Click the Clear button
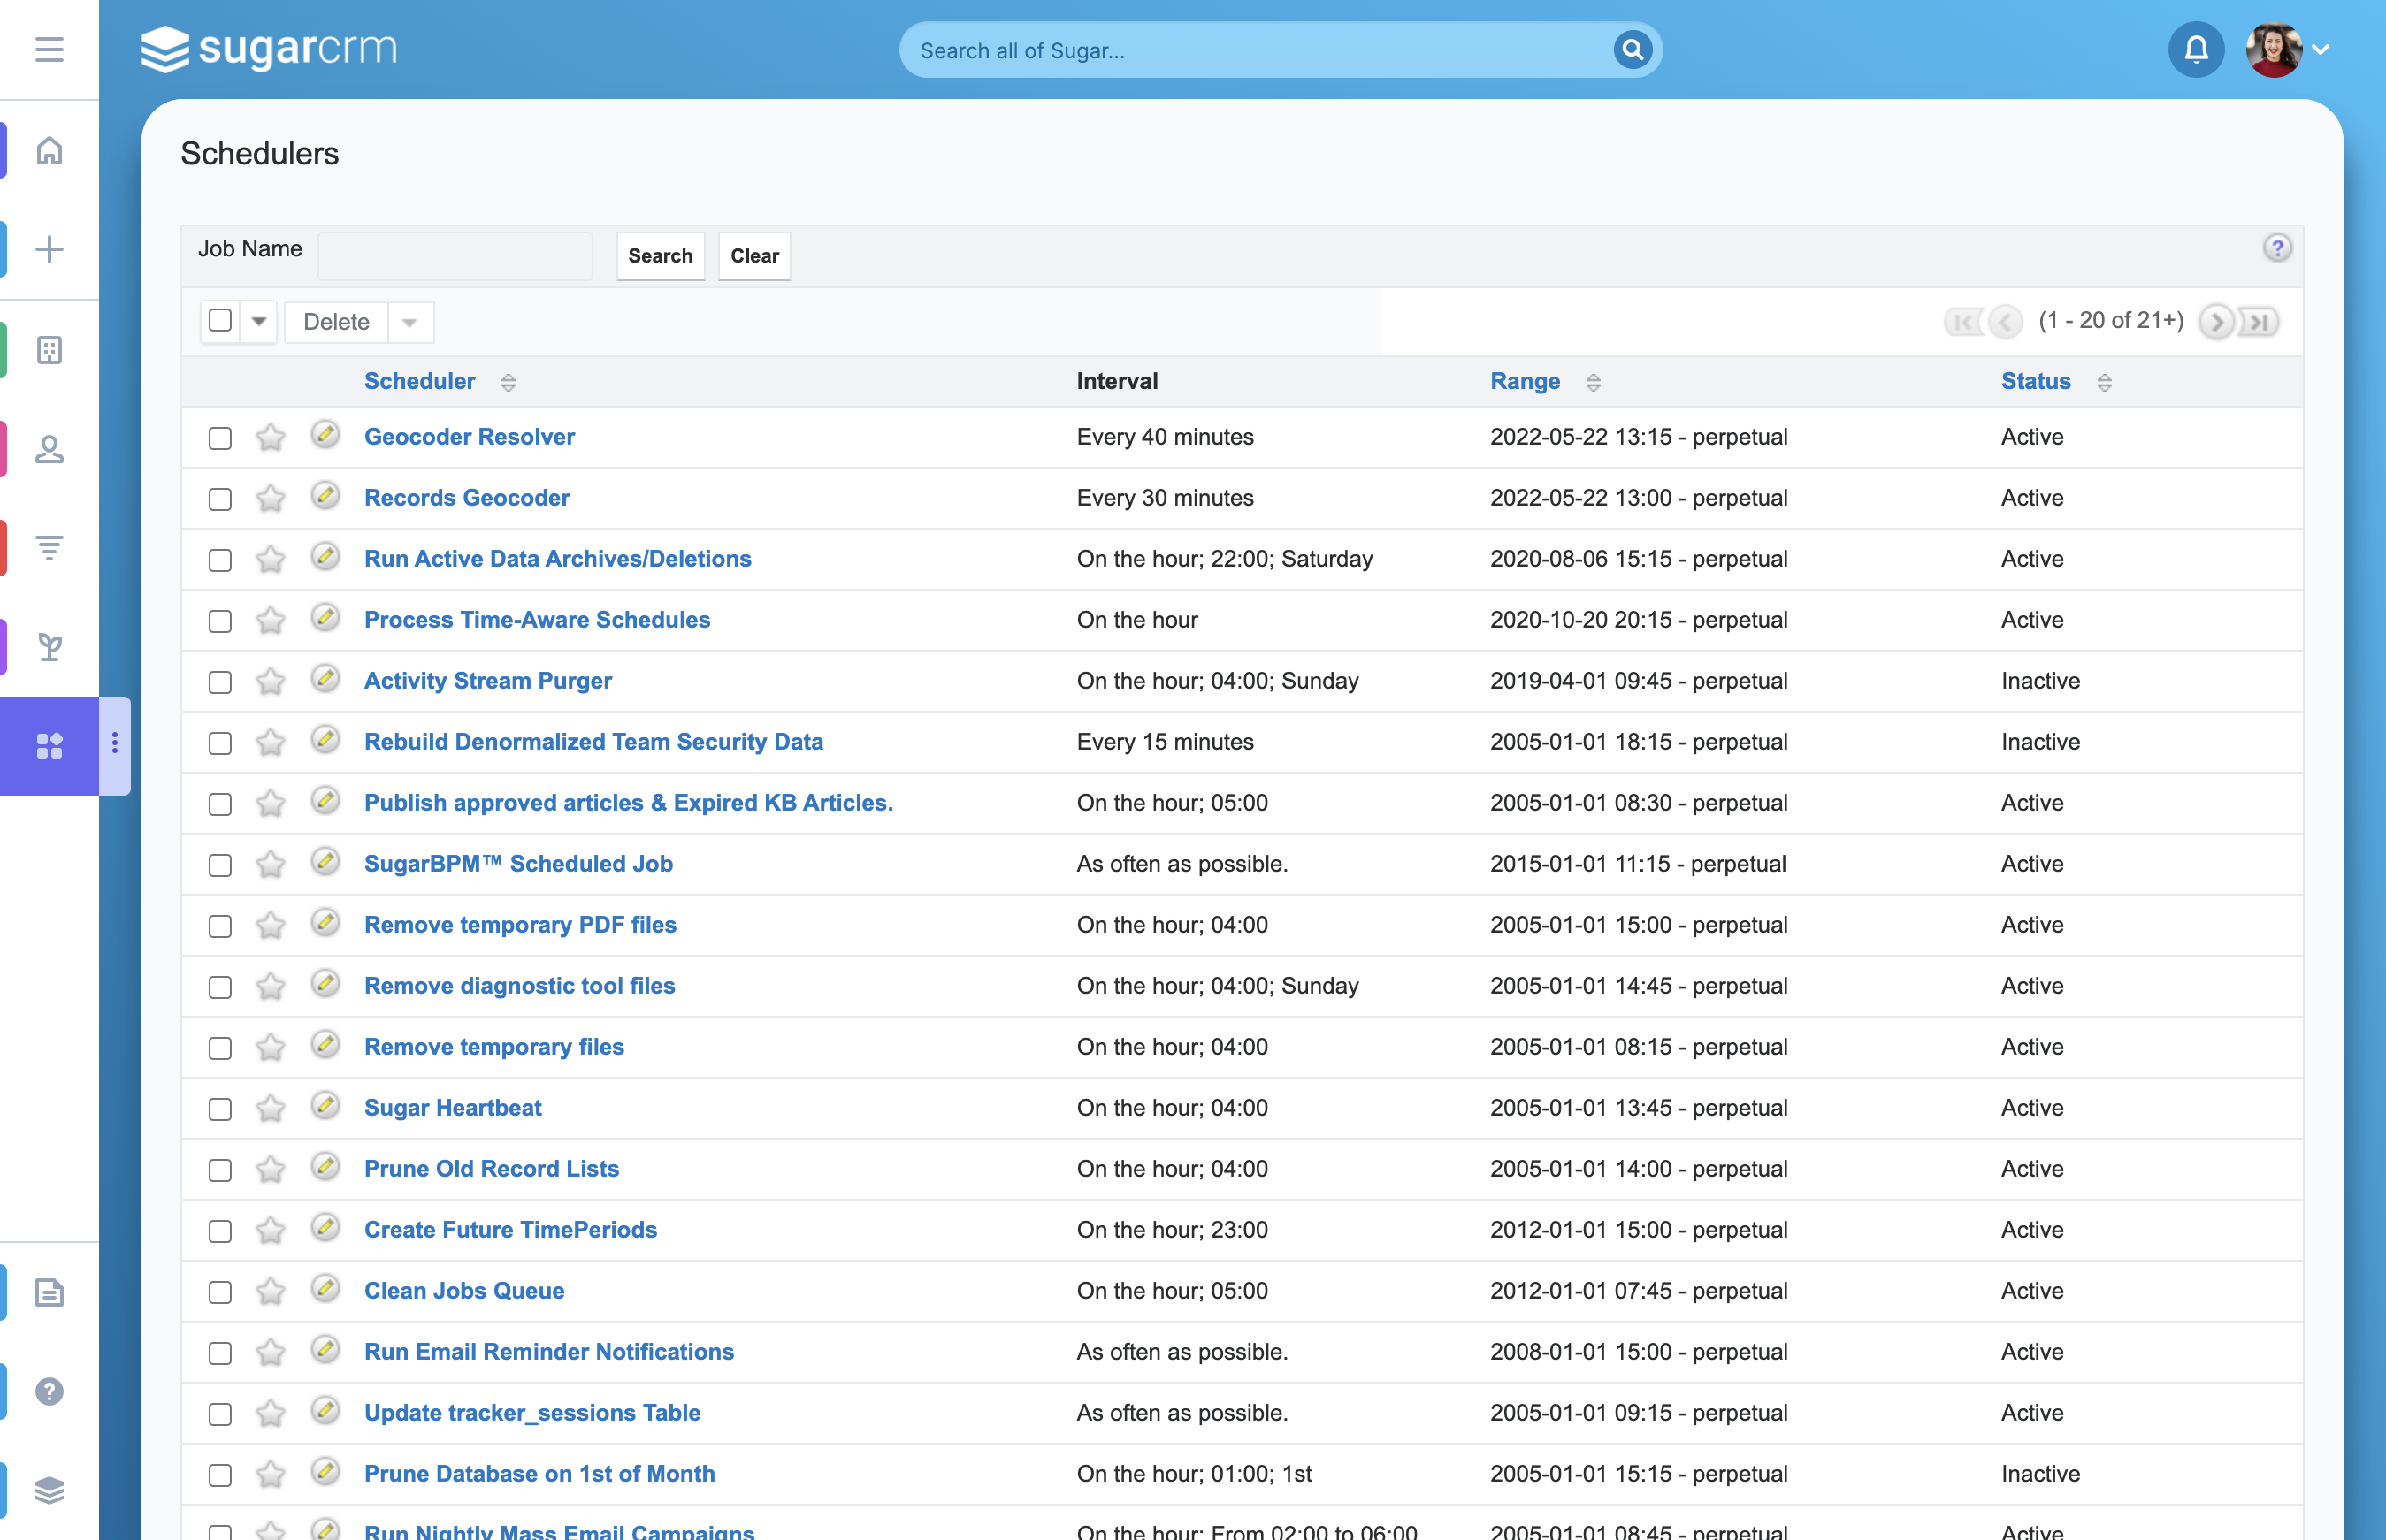 (754, 256)
